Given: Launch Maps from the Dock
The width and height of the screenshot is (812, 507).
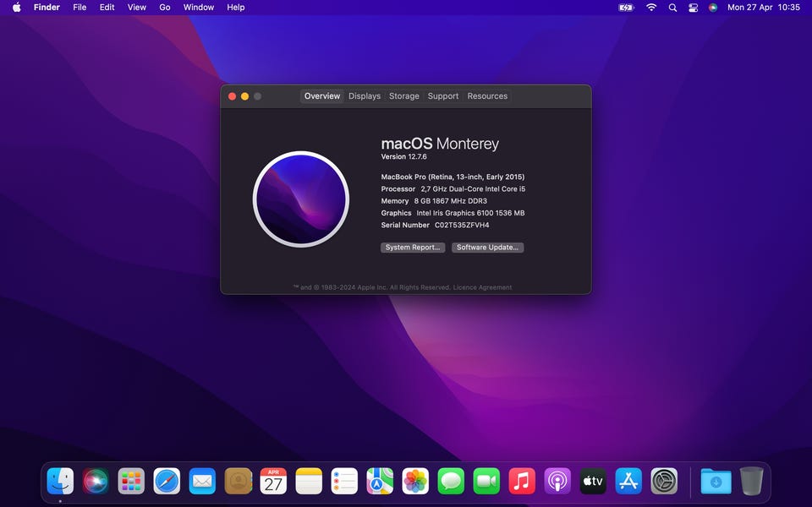Looking at the screenshot, I should (x=380, y=481).
